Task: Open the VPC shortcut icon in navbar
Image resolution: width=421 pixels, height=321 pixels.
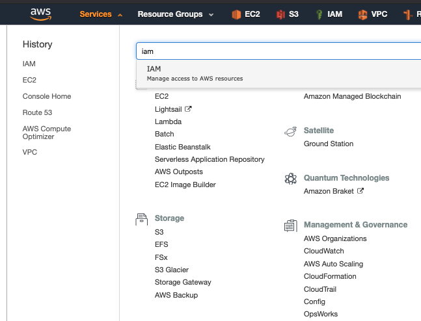Action: point(362,14)
